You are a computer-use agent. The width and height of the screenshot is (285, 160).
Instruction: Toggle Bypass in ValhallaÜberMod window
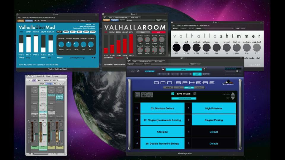coord(21,21)
